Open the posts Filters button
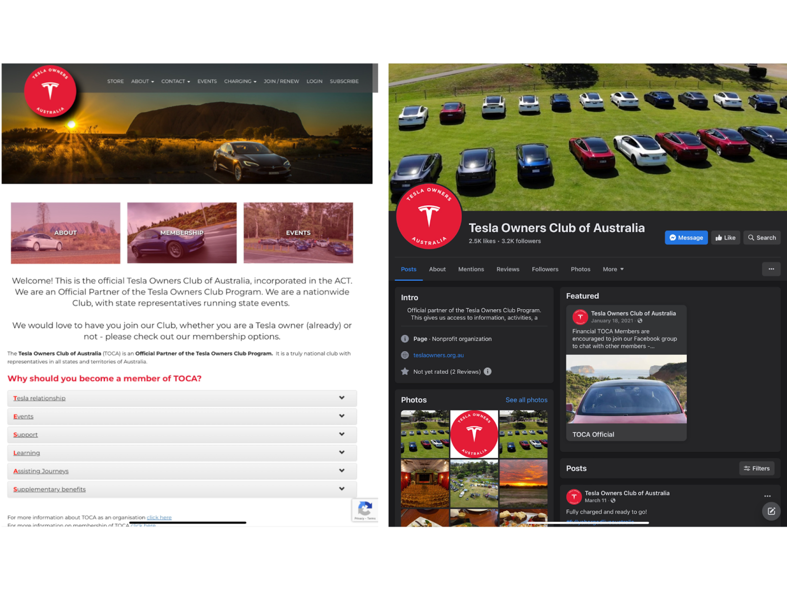This screenshot has height=590, width=787. click(757, 468)
